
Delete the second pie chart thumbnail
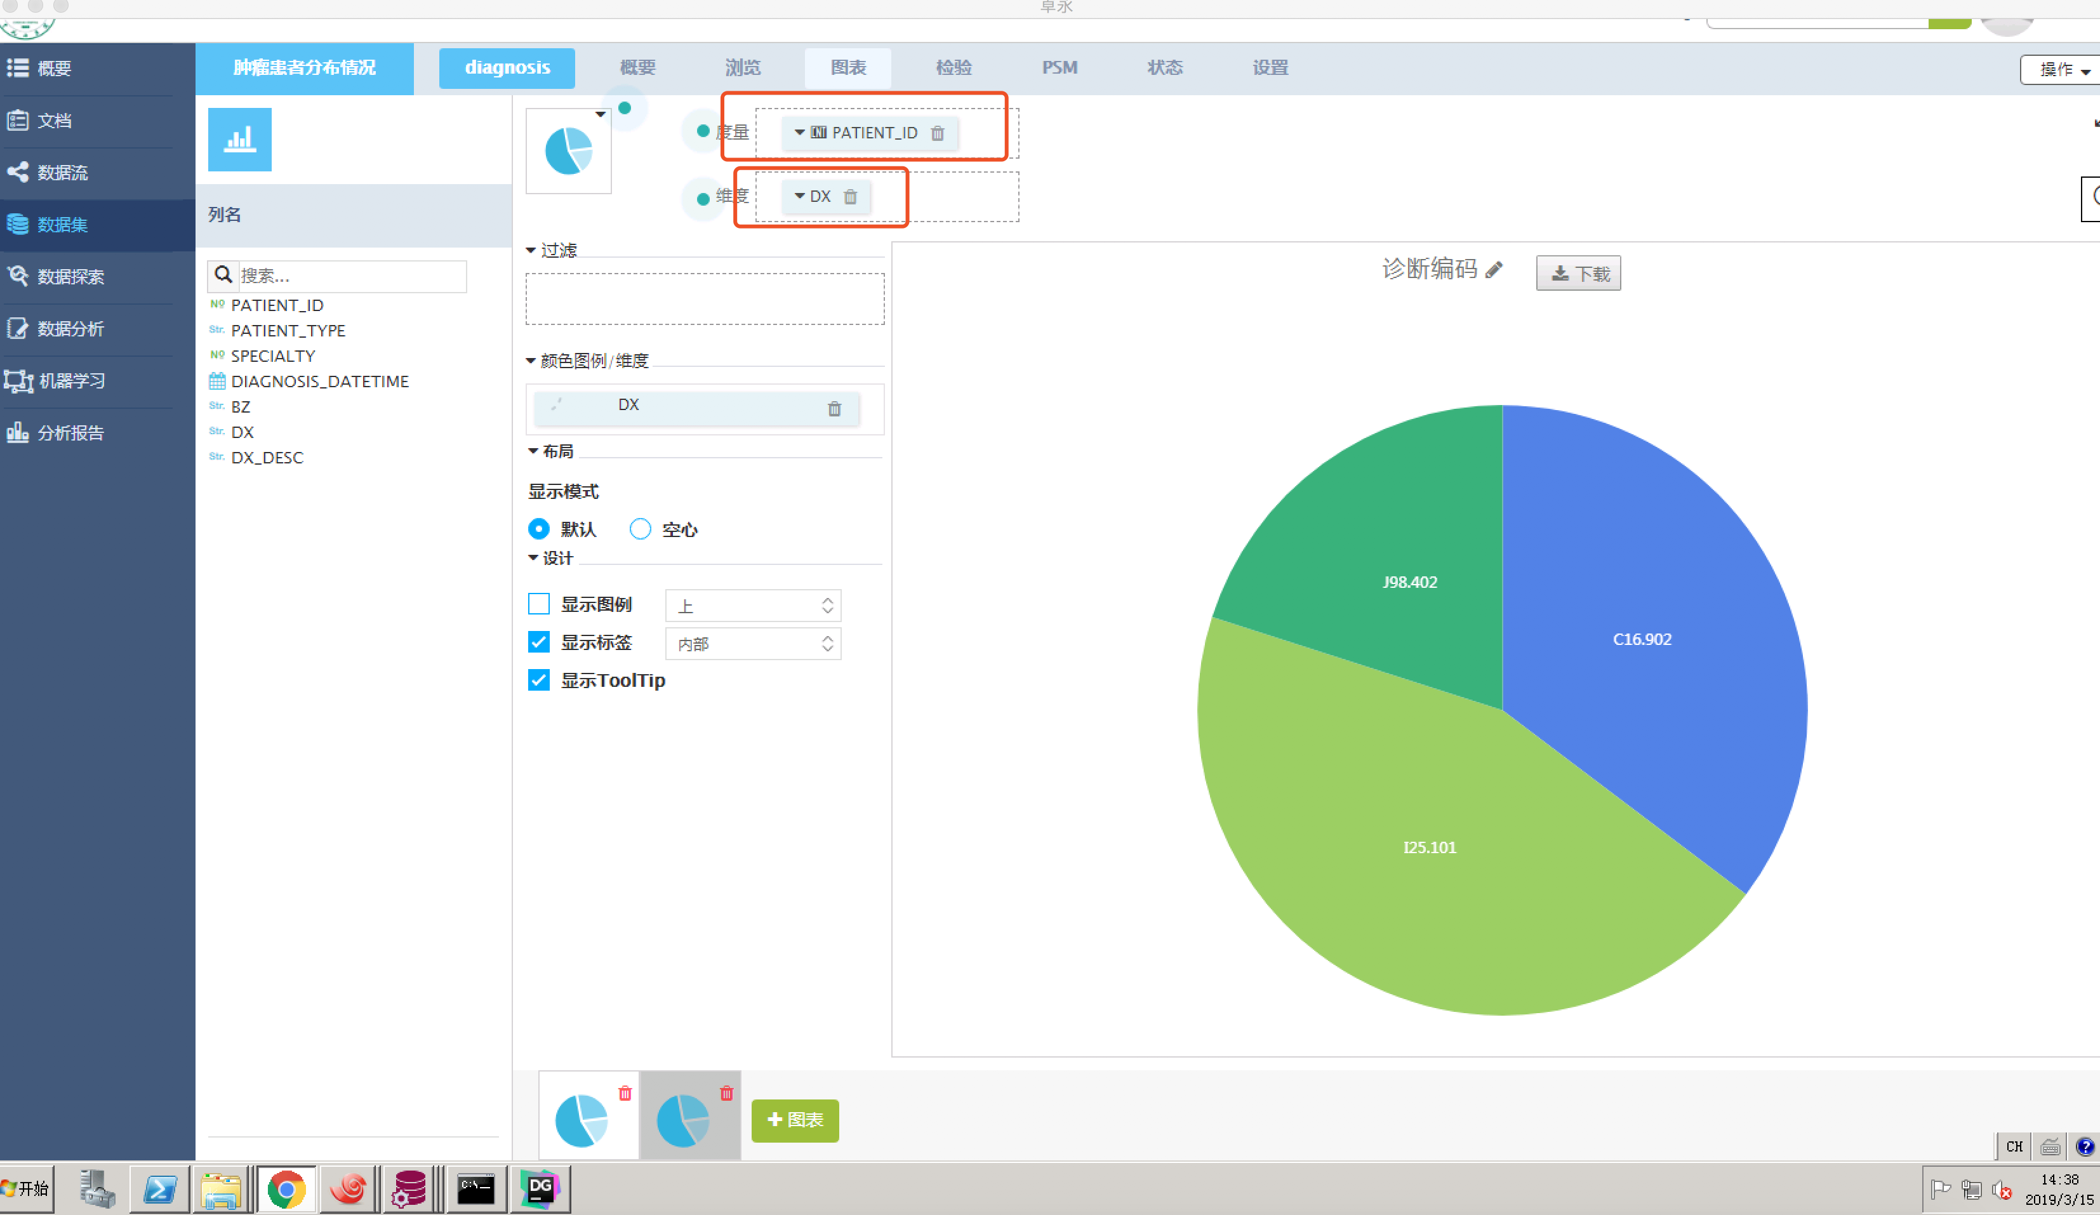[x=727, y=1093]
